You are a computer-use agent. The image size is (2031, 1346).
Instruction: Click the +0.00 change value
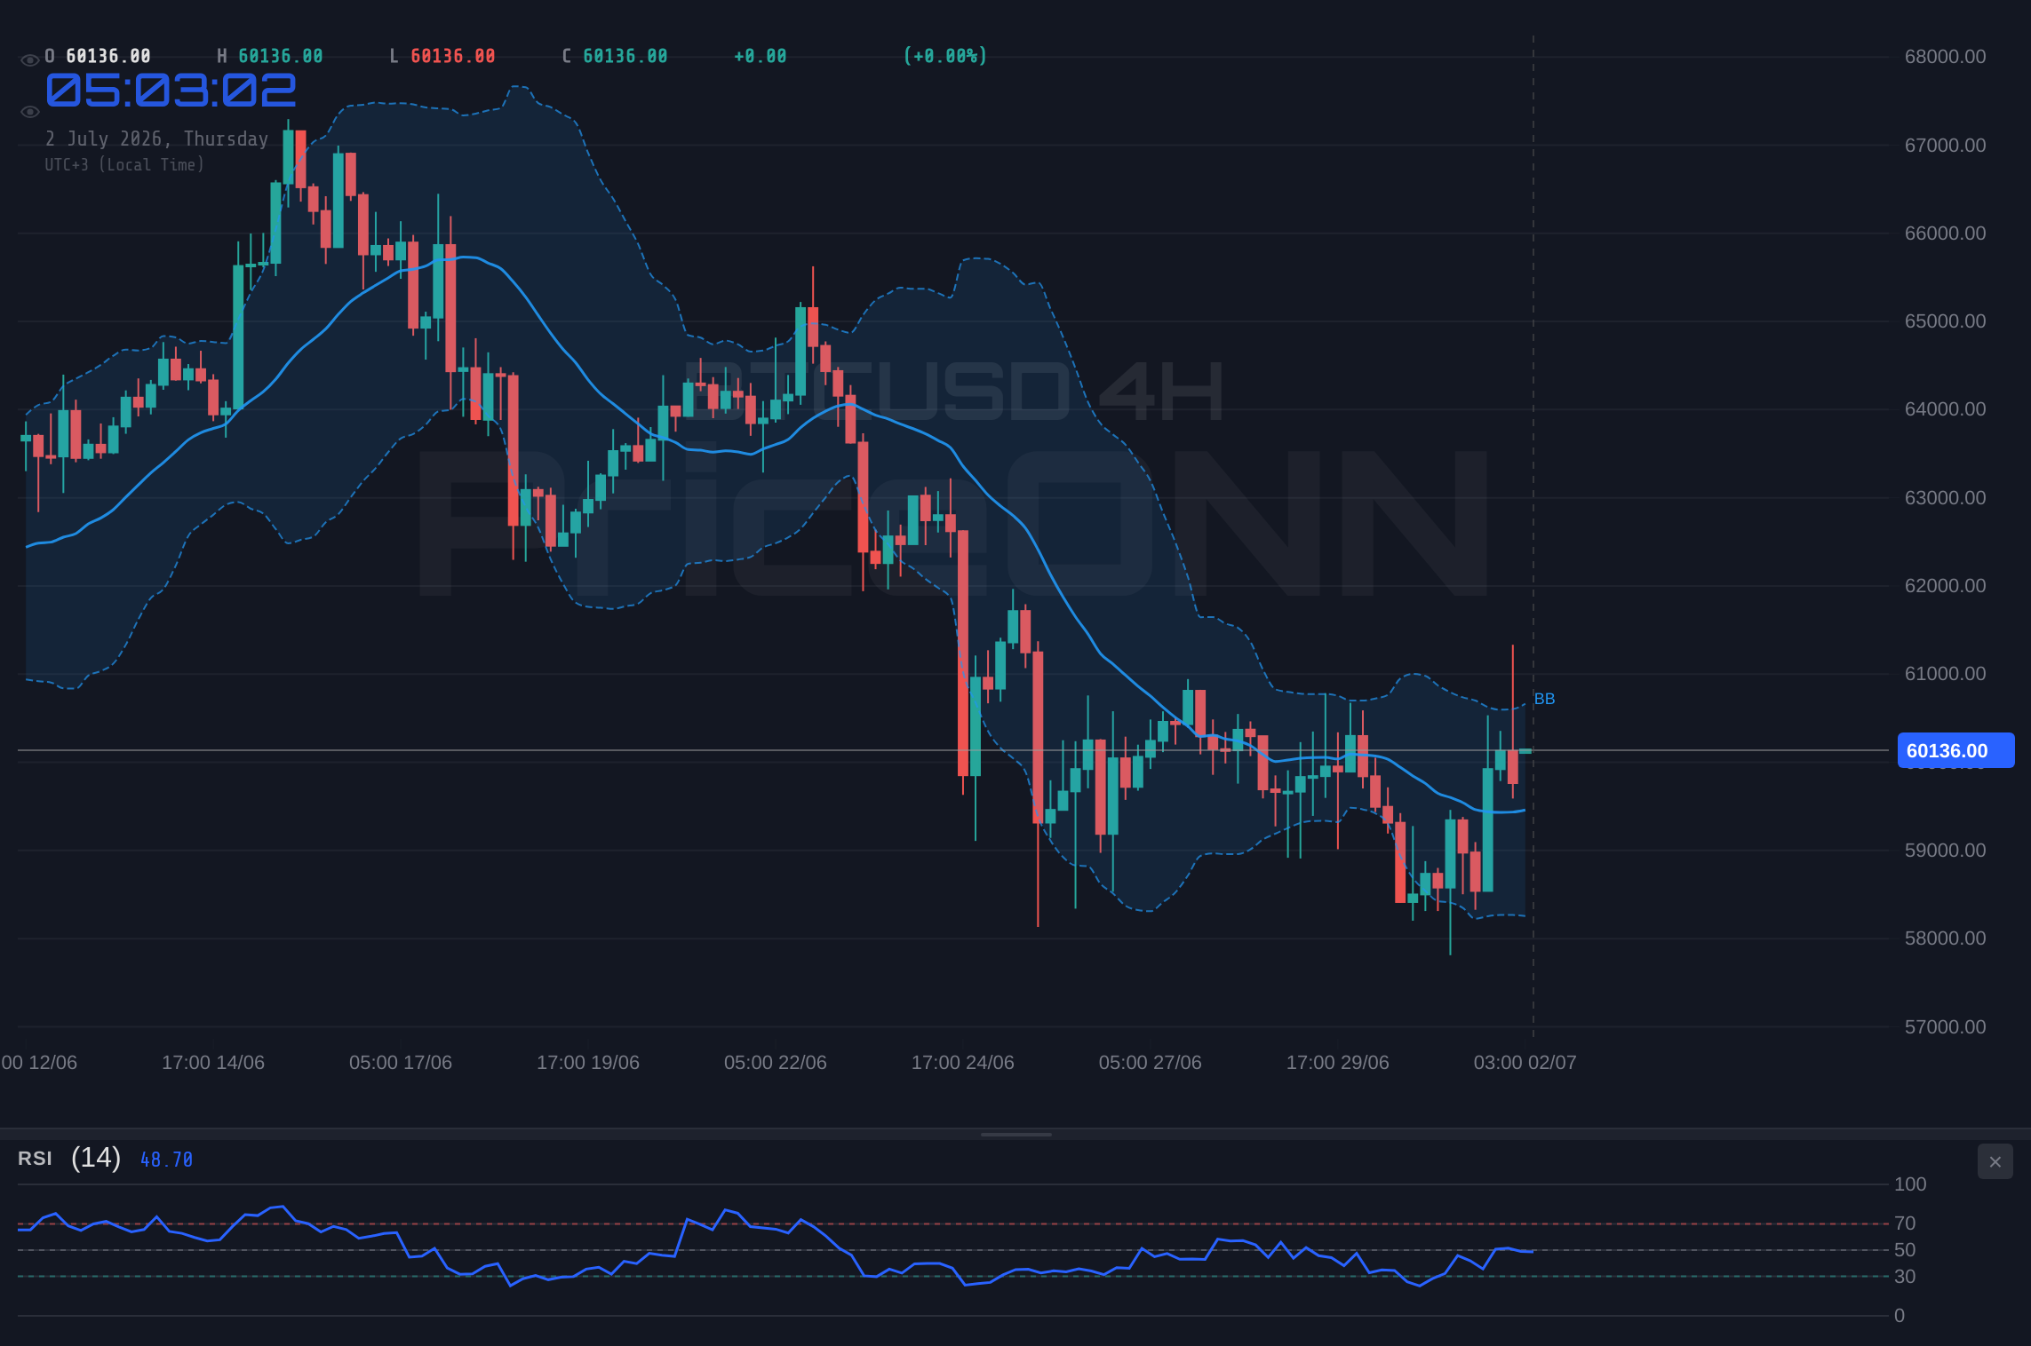760,57
